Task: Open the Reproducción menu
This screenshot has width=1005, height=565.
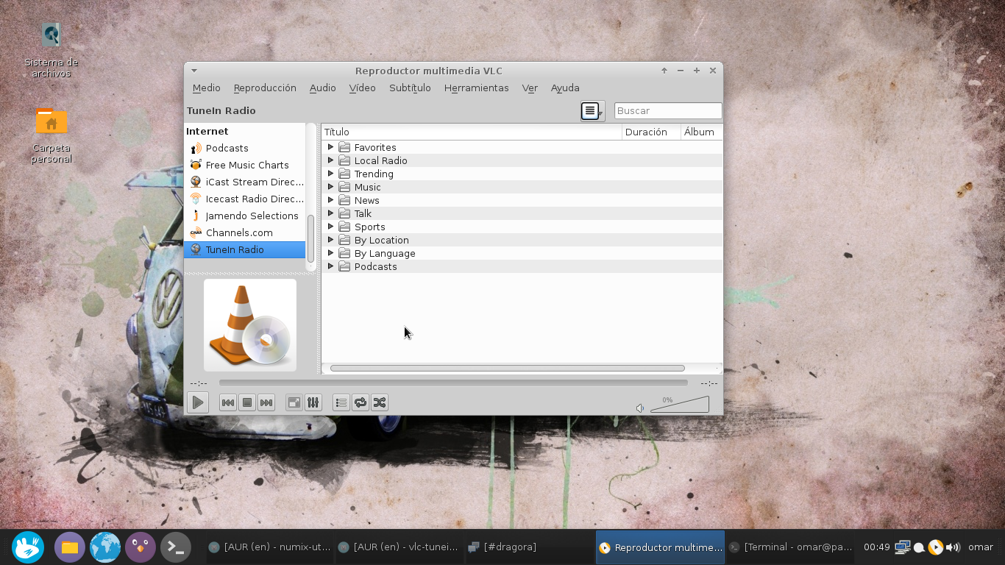Action: coord(265,88)
